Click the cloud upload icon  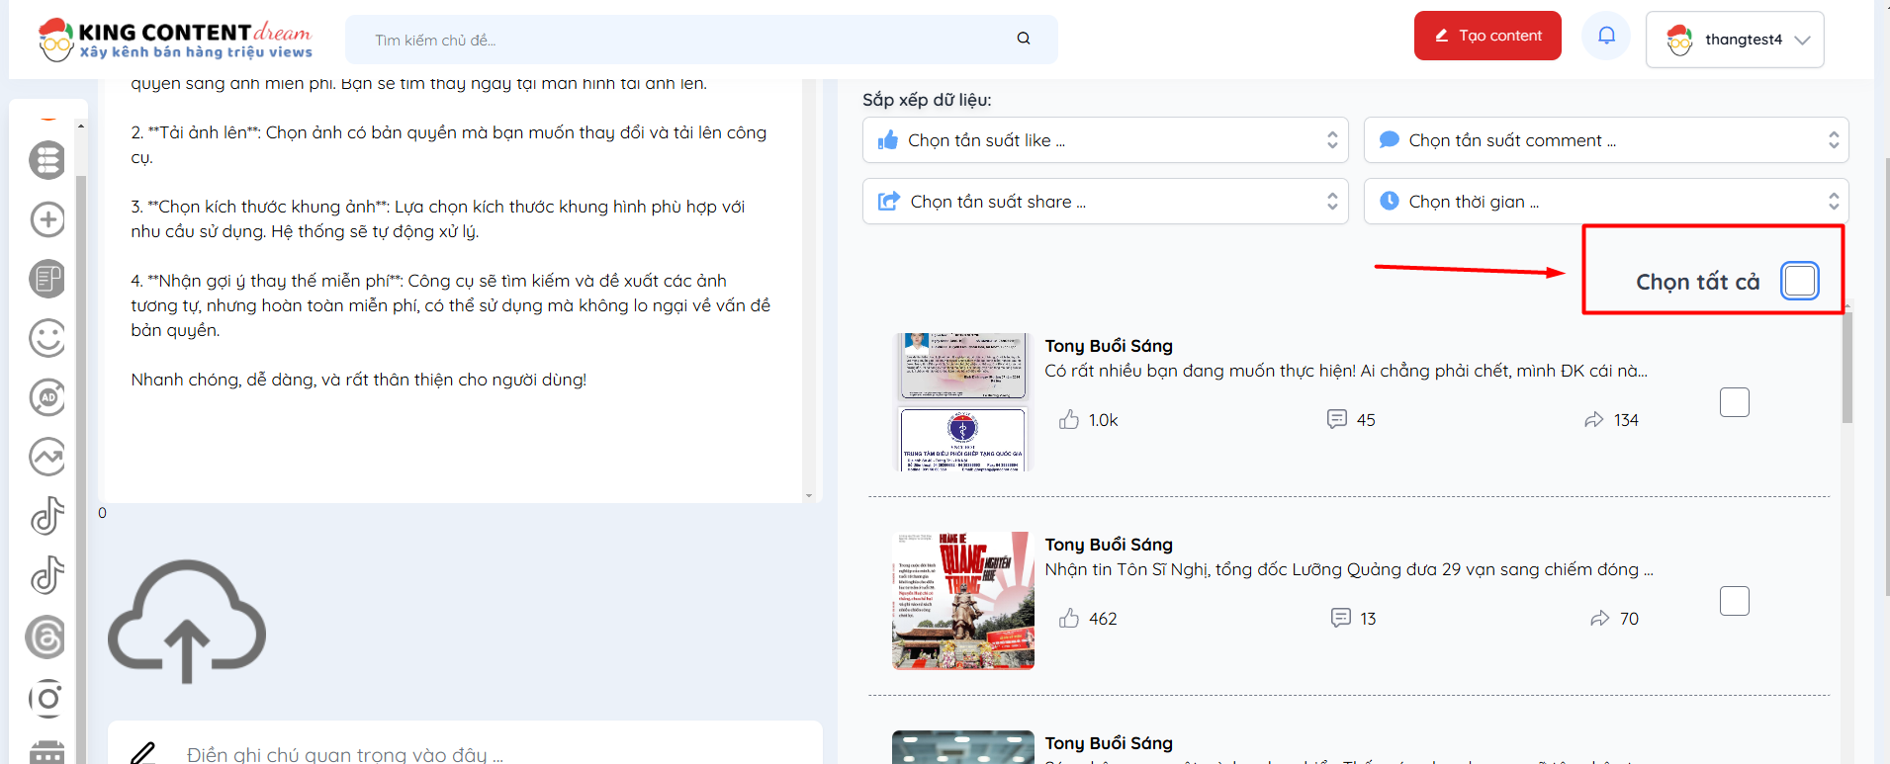click(187, 621)
